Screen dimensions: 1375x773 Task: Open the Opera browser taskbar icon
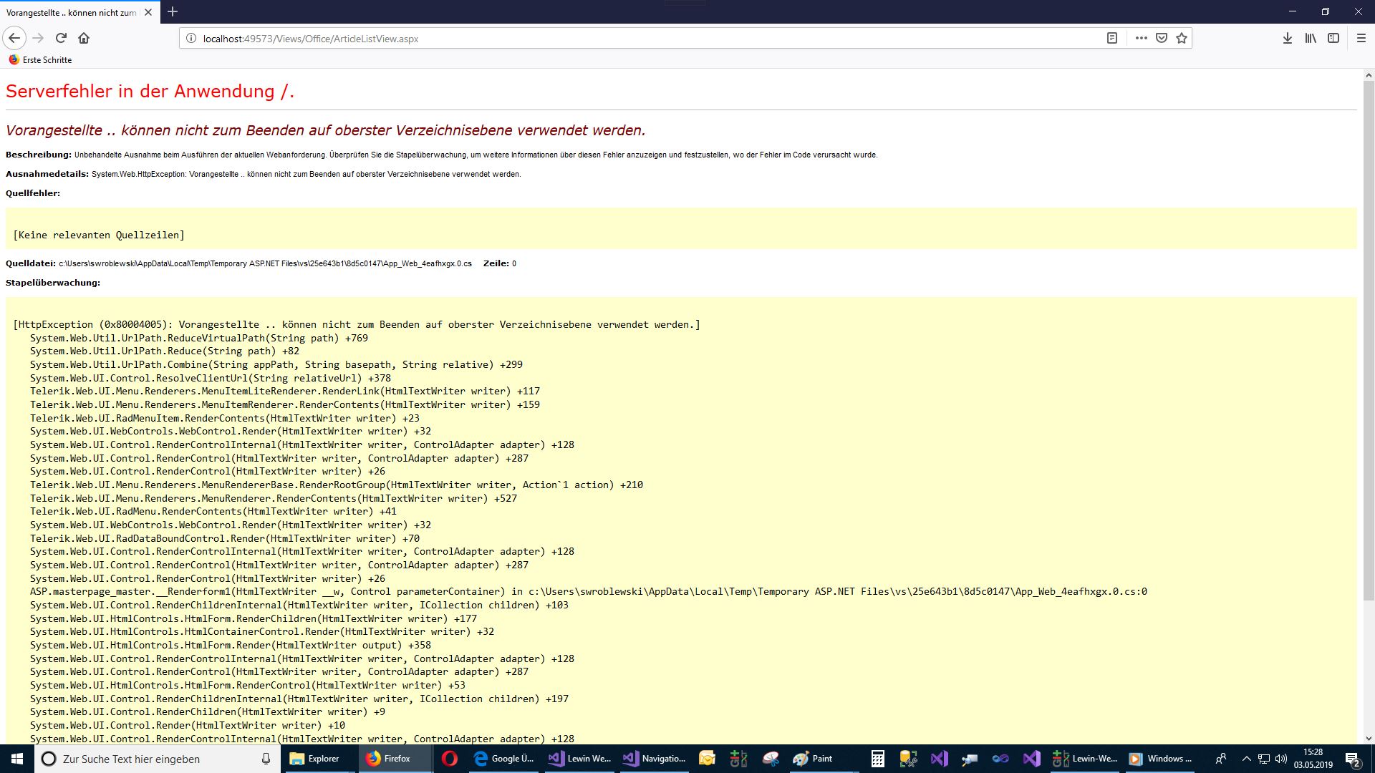(x=450, y=759)
